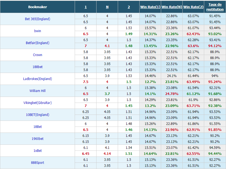The height and width of the screenshot is (169, 226).
Task: Open the 18Bet bookmaker link
Action: [x=37, y=127]
